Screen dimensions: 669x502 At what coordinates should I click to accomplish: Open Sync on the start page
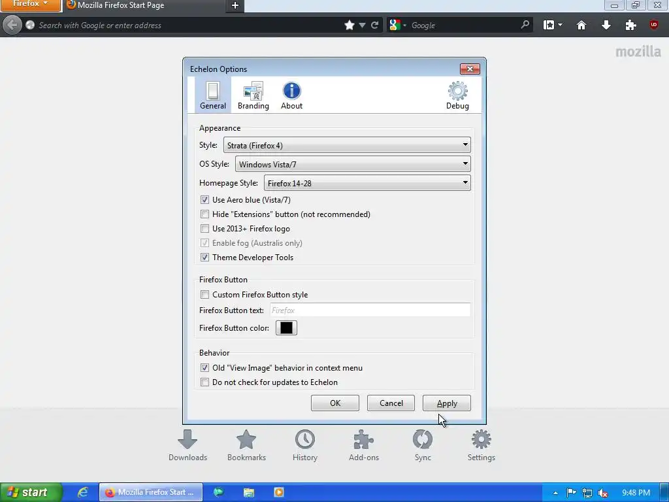[423, 446]
